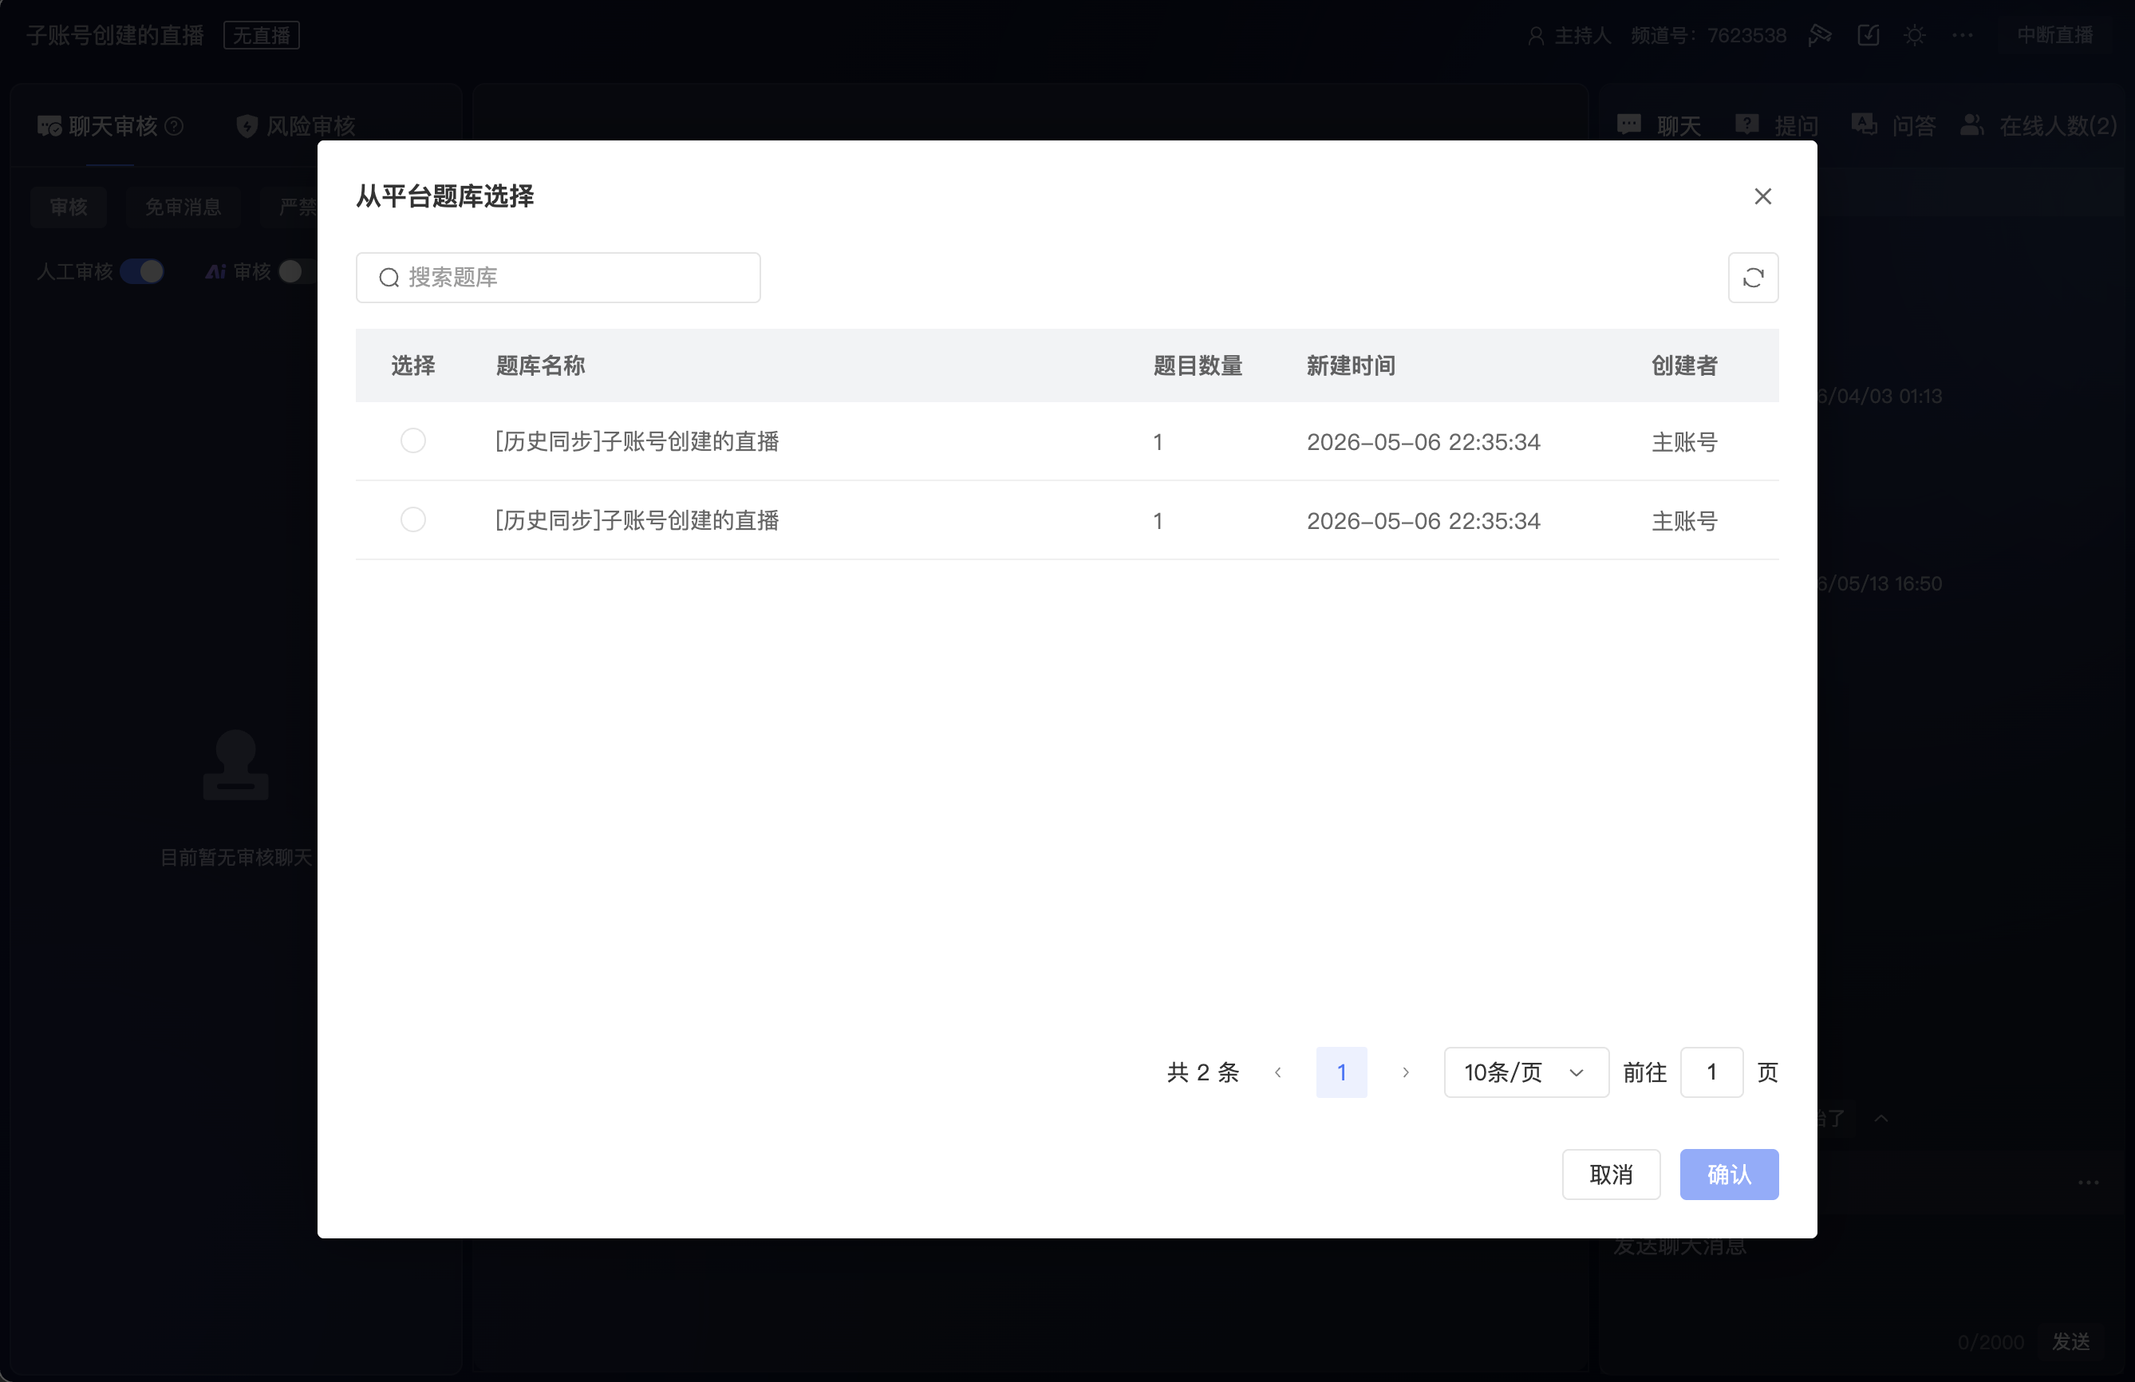
Task: Click the 创建者 column header
Action: (1683, 365)
